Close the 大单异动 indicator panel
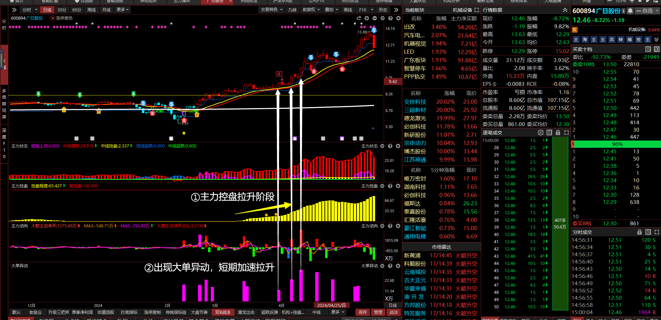The image size is (661, 320). click(x=398, y=266)
